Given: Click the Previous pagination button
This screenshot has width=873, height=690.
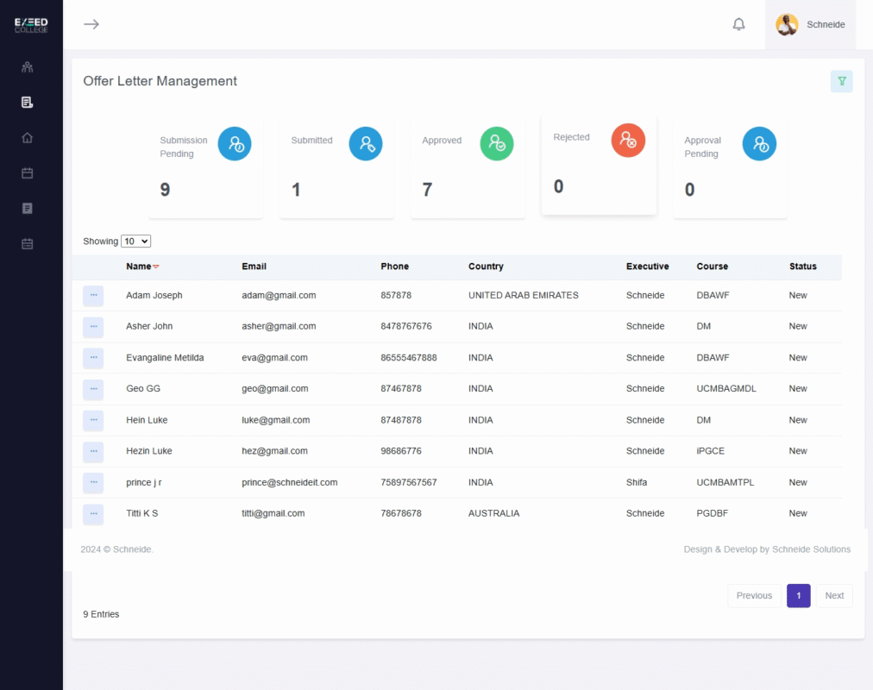Looking at the screenshot, I should [x=754, y=596].
